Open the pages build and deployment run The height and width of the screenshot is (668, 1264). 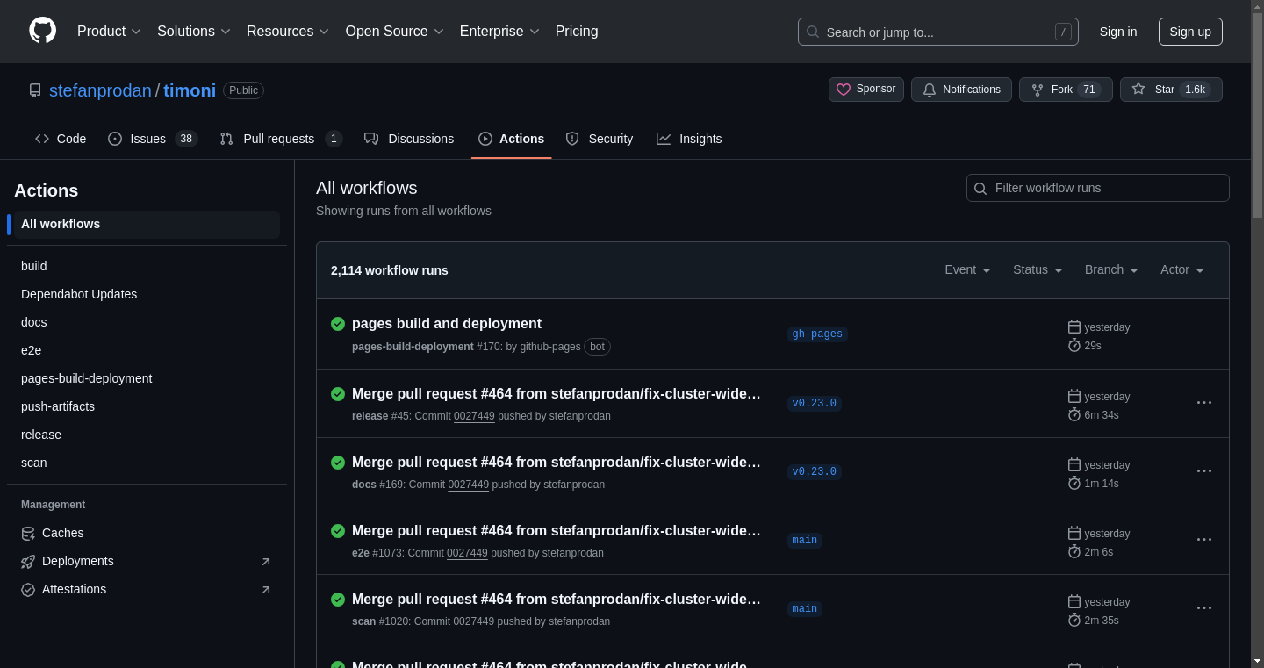click(447, 324)
